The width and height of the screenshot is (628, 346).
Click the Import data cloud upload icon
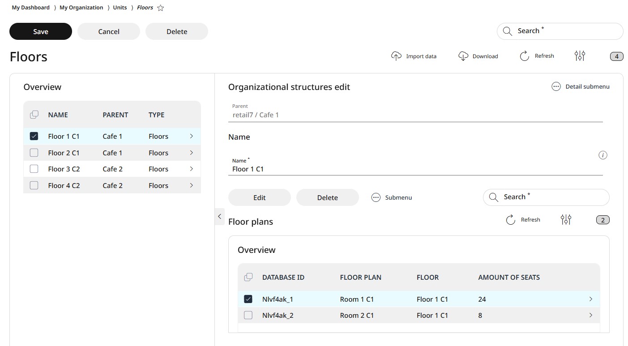point(396,56)
